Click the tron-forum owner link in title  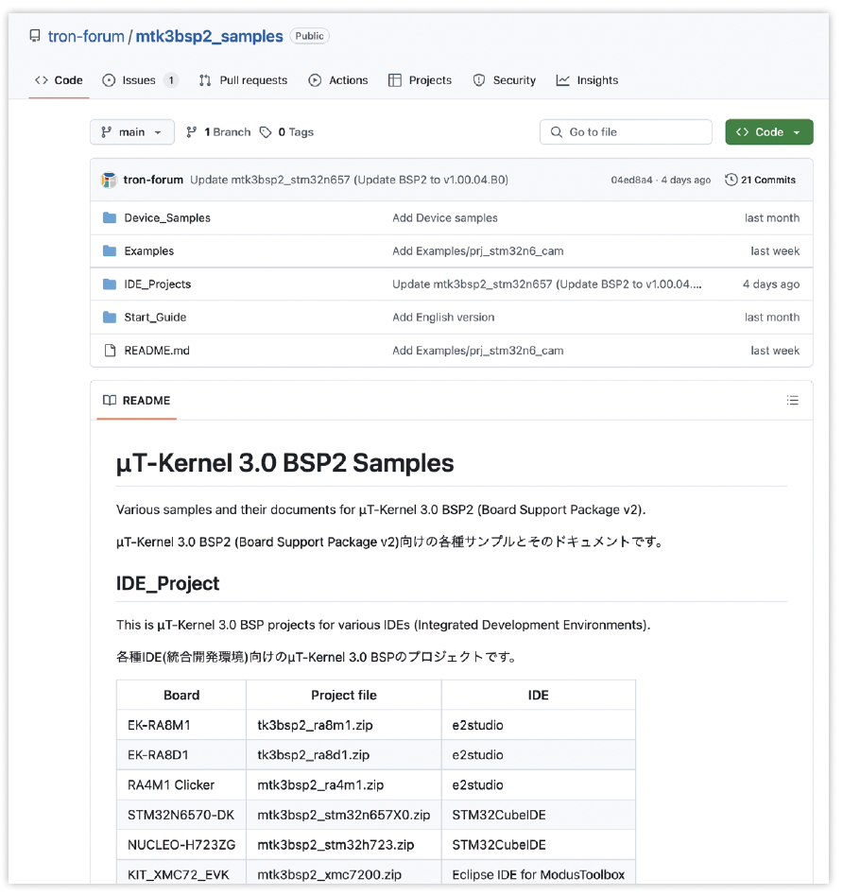point(86,36)
